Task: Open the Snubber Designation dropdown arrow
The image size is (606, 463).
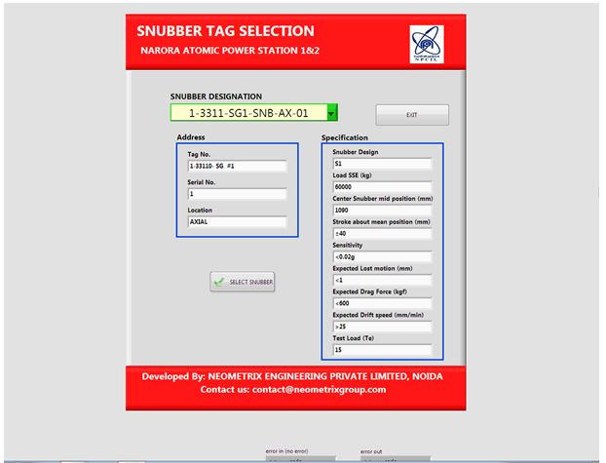Action: pos(331,113)
